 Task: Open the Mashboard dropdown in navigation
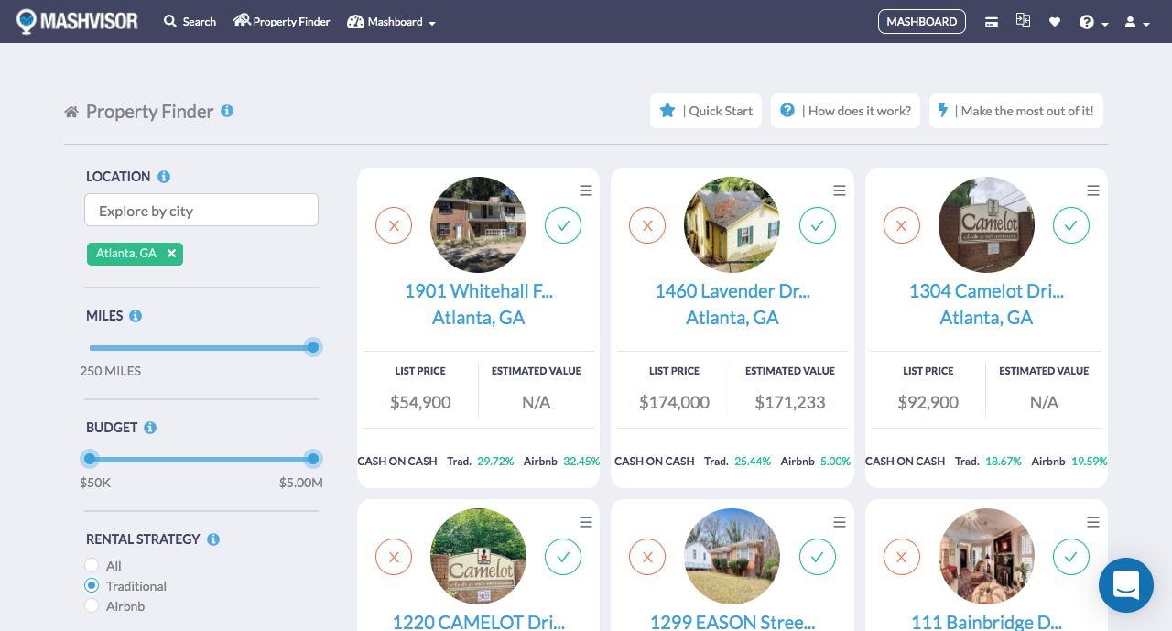(x=392, y=21)
